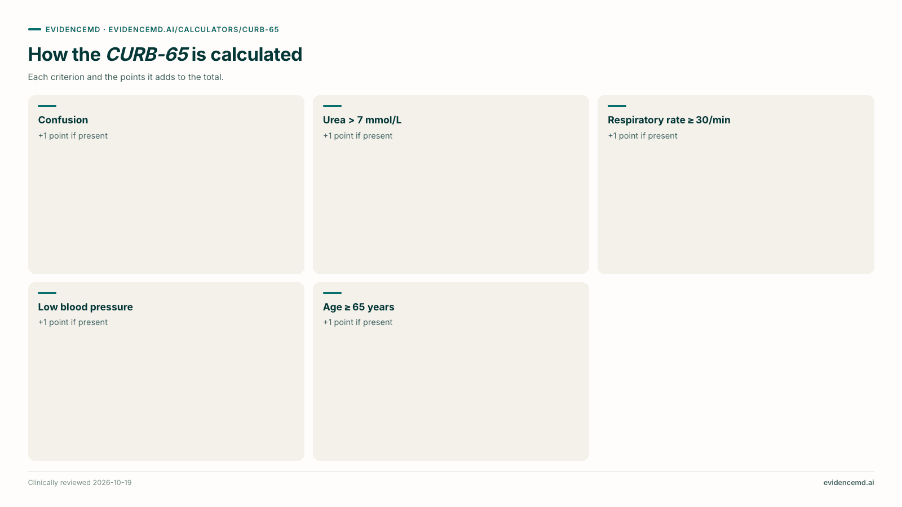The image size is (902, 507).
Task: Select the Urea > 7 mmol/L card title
Action: click(362, 120)
